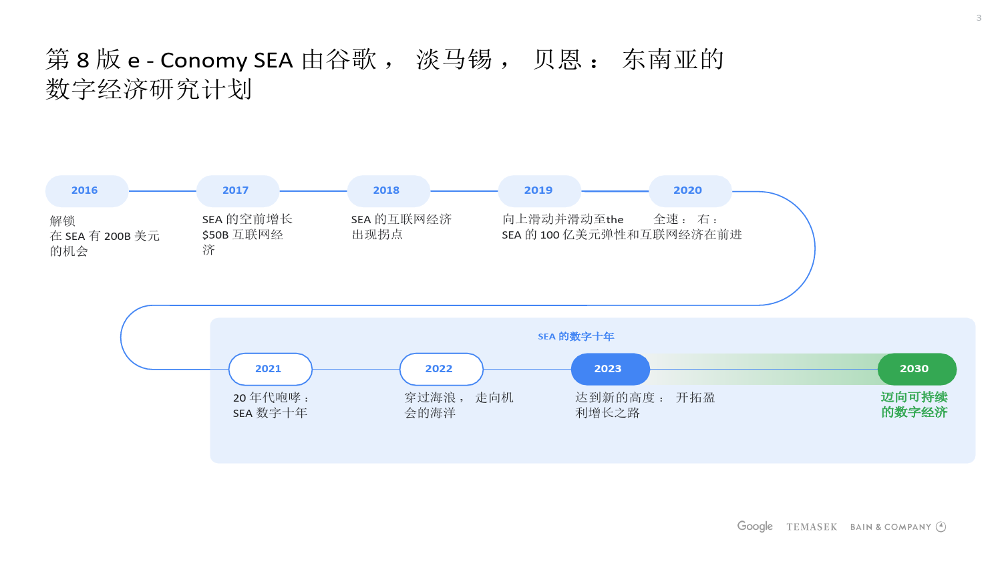Click the text 20 年代咆哮：

271,398
